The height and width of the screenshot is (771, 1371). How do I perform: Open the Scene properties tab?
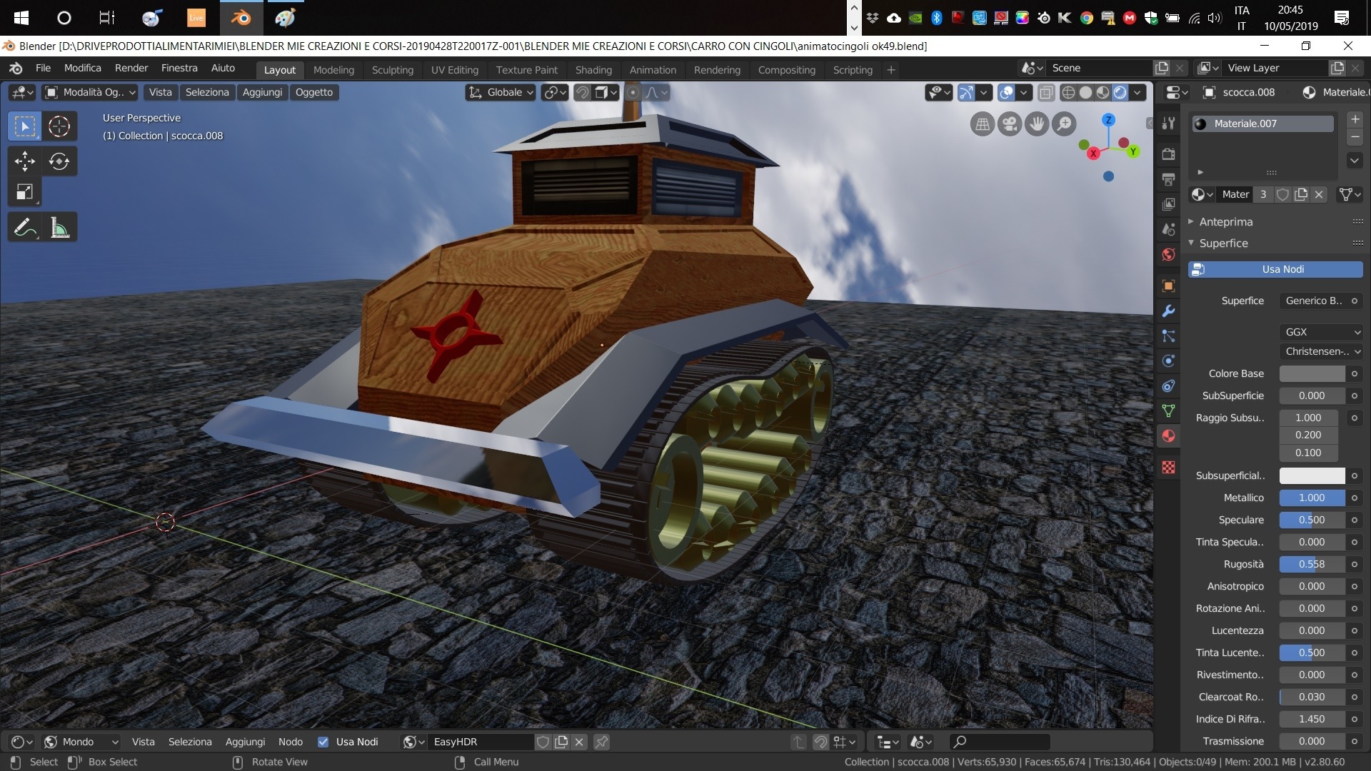coord(1169,229)
